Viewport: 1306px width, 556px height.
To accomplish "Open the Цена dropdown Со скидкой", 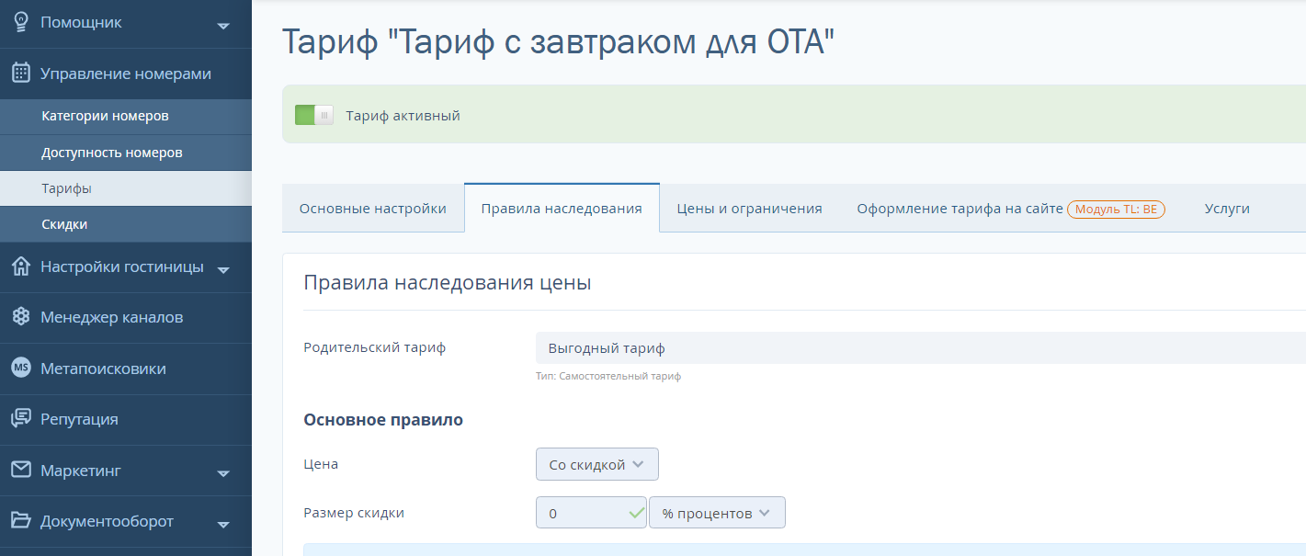I will [597, 464].
